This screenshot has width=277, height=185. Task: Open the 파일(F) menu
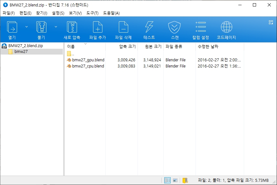9,13
